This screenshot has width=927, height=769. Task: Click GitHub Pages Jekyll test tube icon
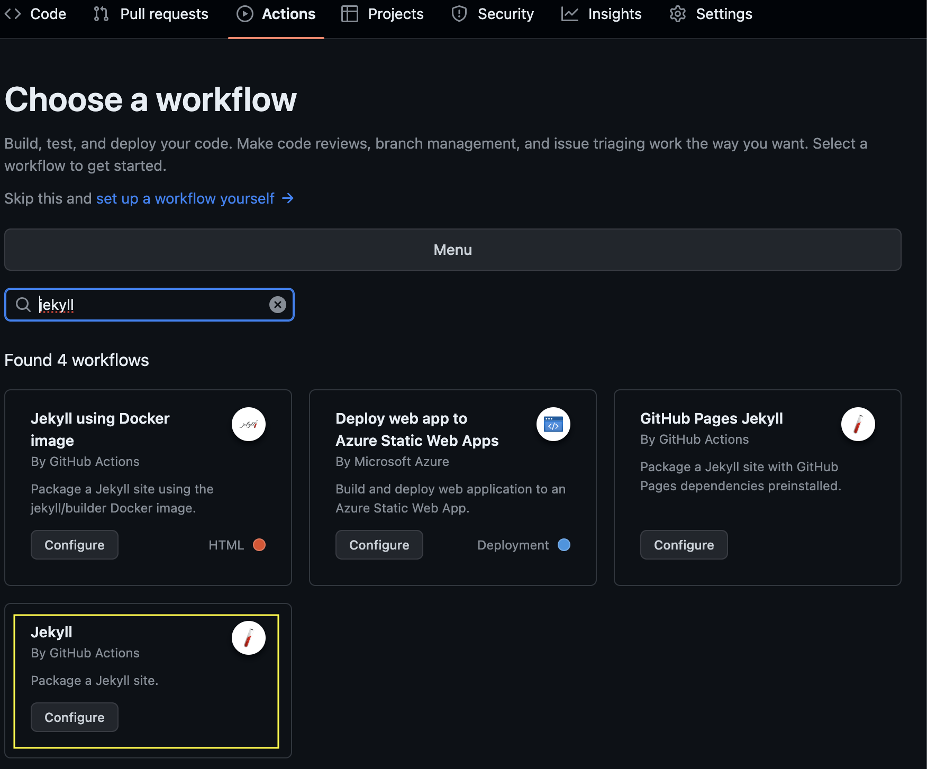[x=858, y=424]
